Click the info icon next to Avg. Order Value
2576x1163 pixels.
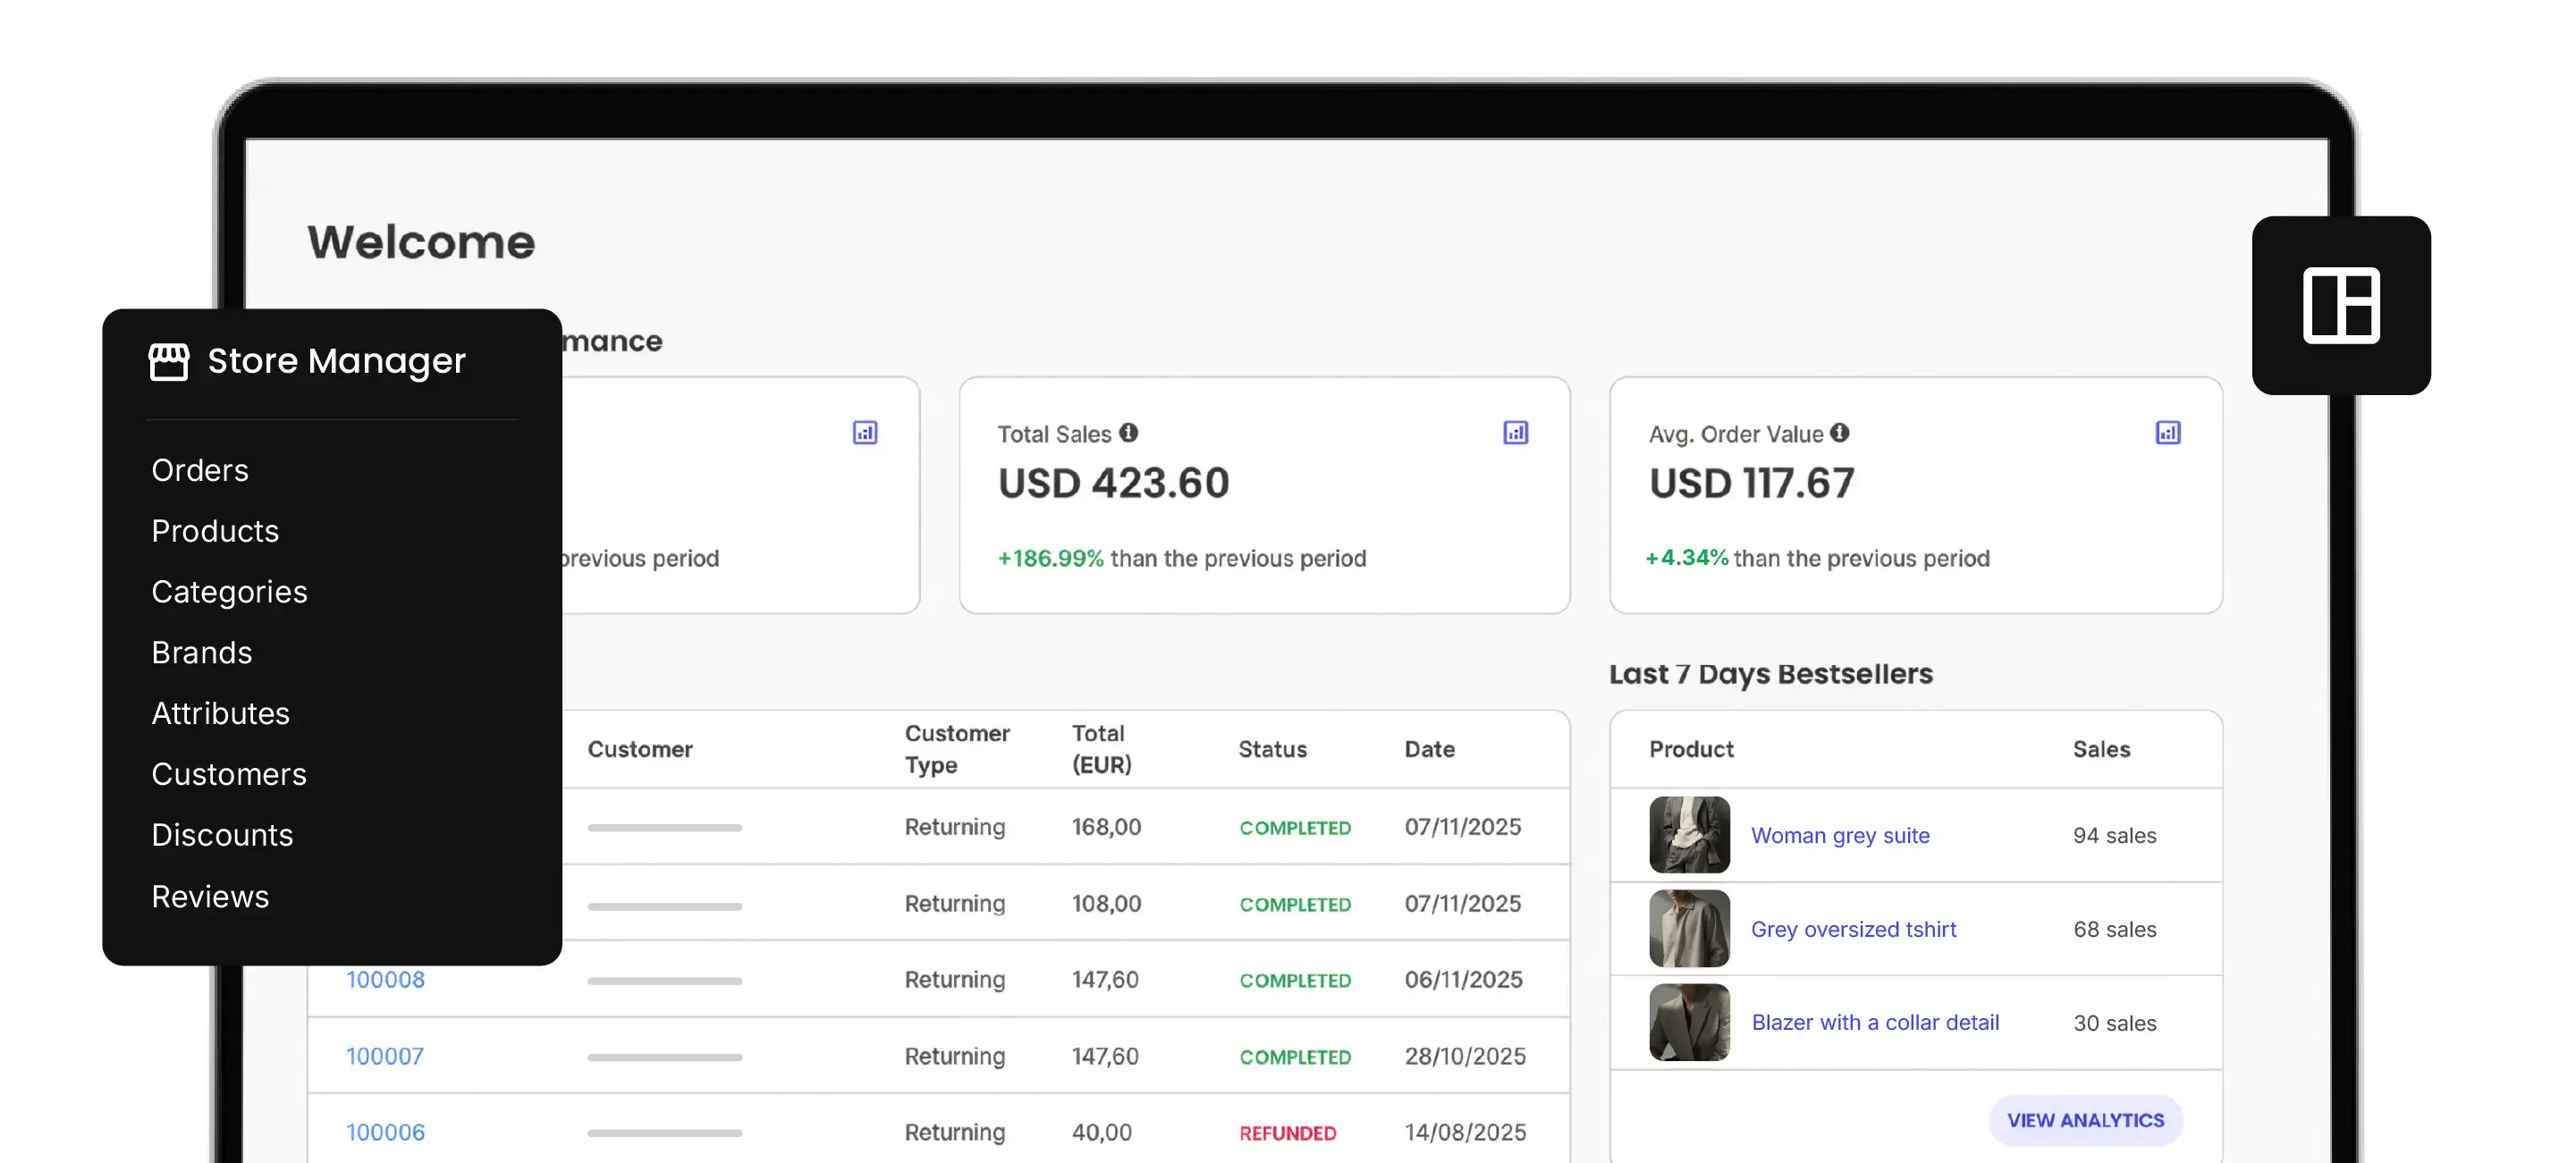point(1840,433)
